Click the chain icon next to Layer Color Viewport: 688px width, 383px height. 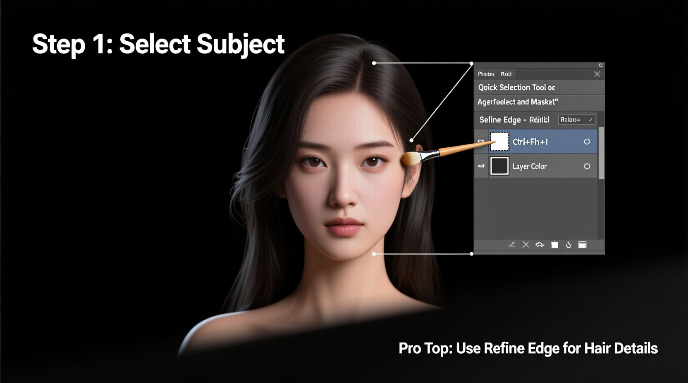(x=480, y=166)
